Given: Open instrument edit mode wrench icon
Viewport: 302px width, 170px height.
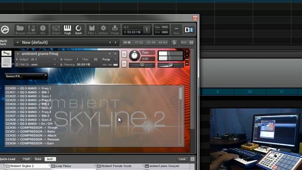Looking at the screenshot, I should [x=6, y=53].
